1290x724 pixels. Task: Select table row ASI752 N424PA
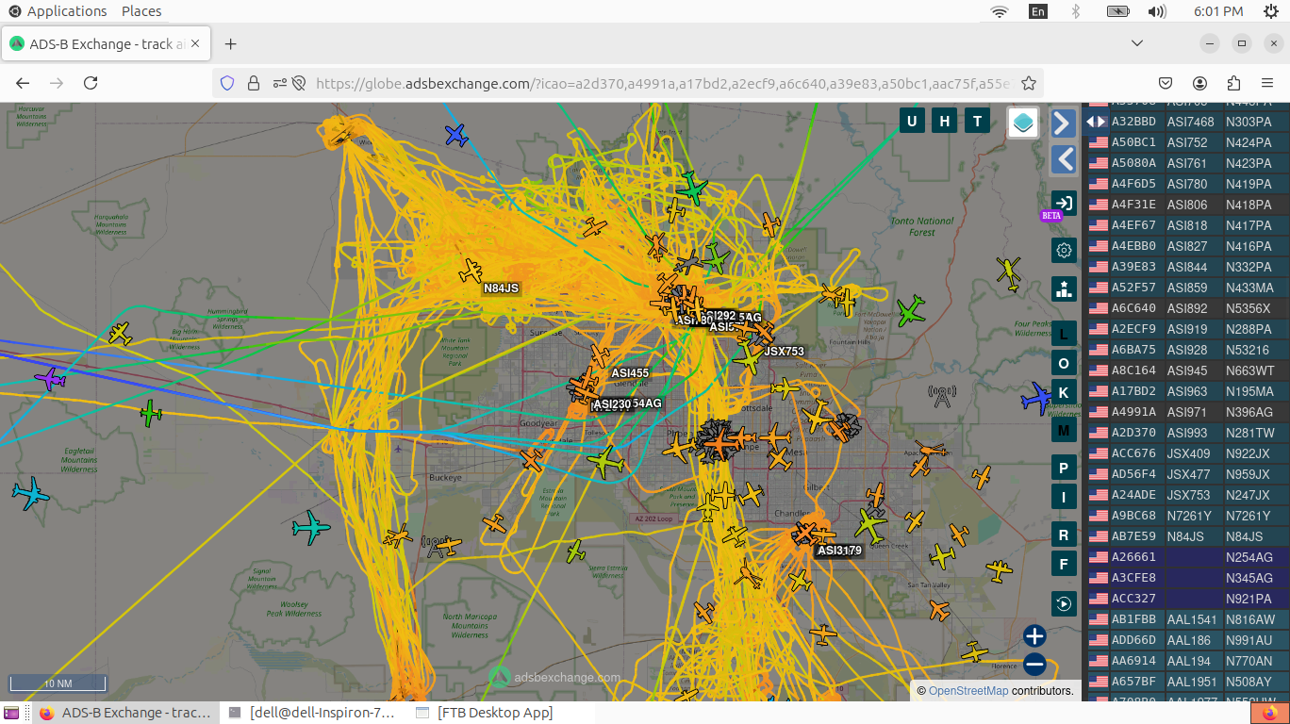pyautogui.click(x=1188, y=142)
